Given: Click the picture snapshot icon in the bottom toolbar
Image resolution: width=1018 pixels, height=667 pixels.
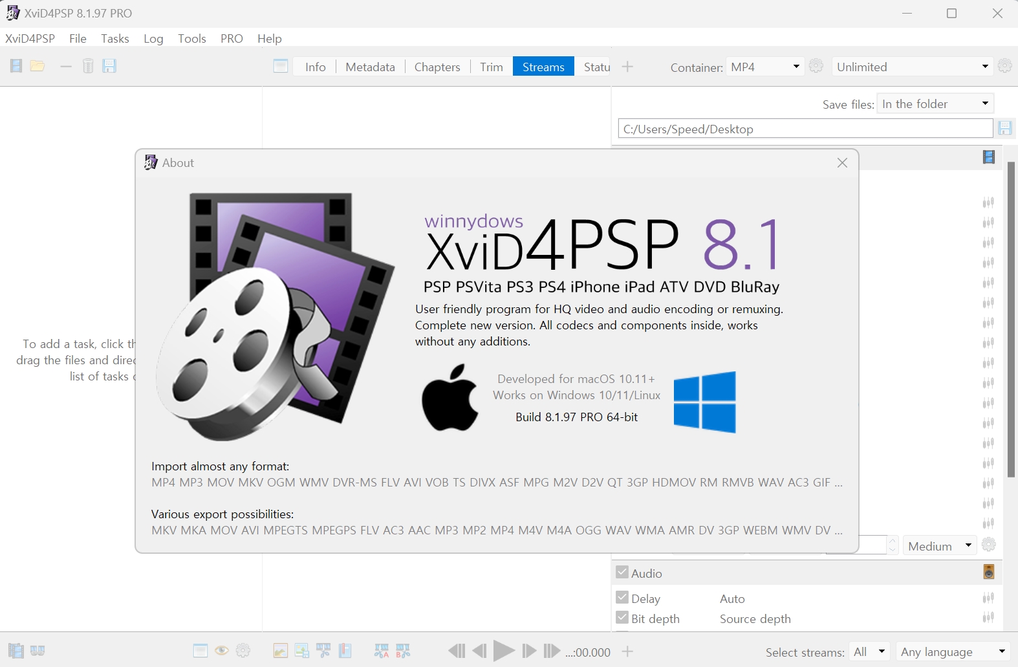Looking at the screenshot, I should pyautogui.click(x=281, y=651).
